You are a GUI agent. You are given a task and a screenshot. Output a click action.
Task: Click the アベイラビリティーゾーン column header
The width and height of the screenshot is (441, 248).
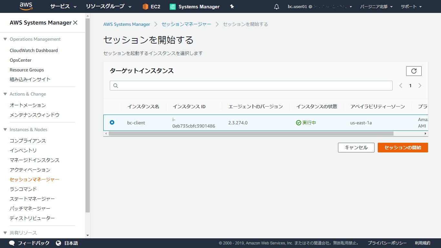(x=378, y=107)
